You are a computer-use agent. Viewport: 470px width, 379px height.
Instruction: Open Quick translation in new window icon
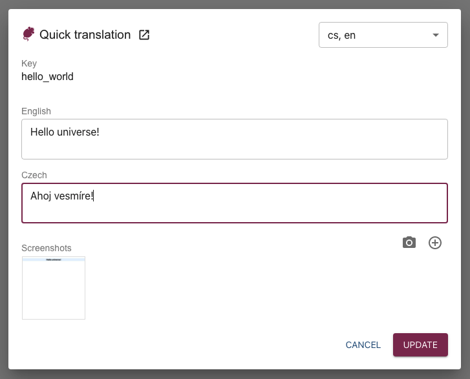click(x=144, y=35)
